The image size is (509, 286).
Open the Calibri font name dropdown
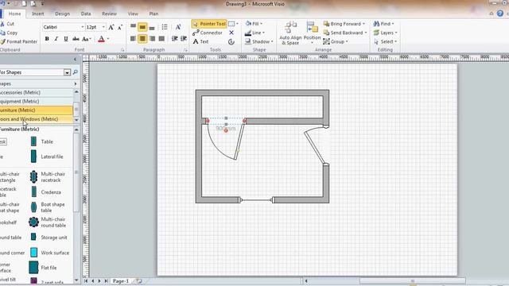point(83,27)
